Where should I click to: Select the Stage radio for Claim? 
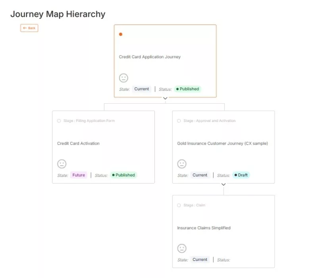(x=179, y=205)
